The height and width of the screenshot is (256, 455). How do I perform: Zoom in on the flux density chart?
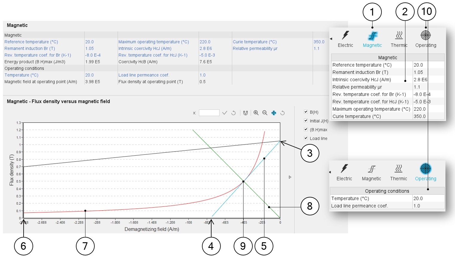pyautogui.click(x=256, y=113)
